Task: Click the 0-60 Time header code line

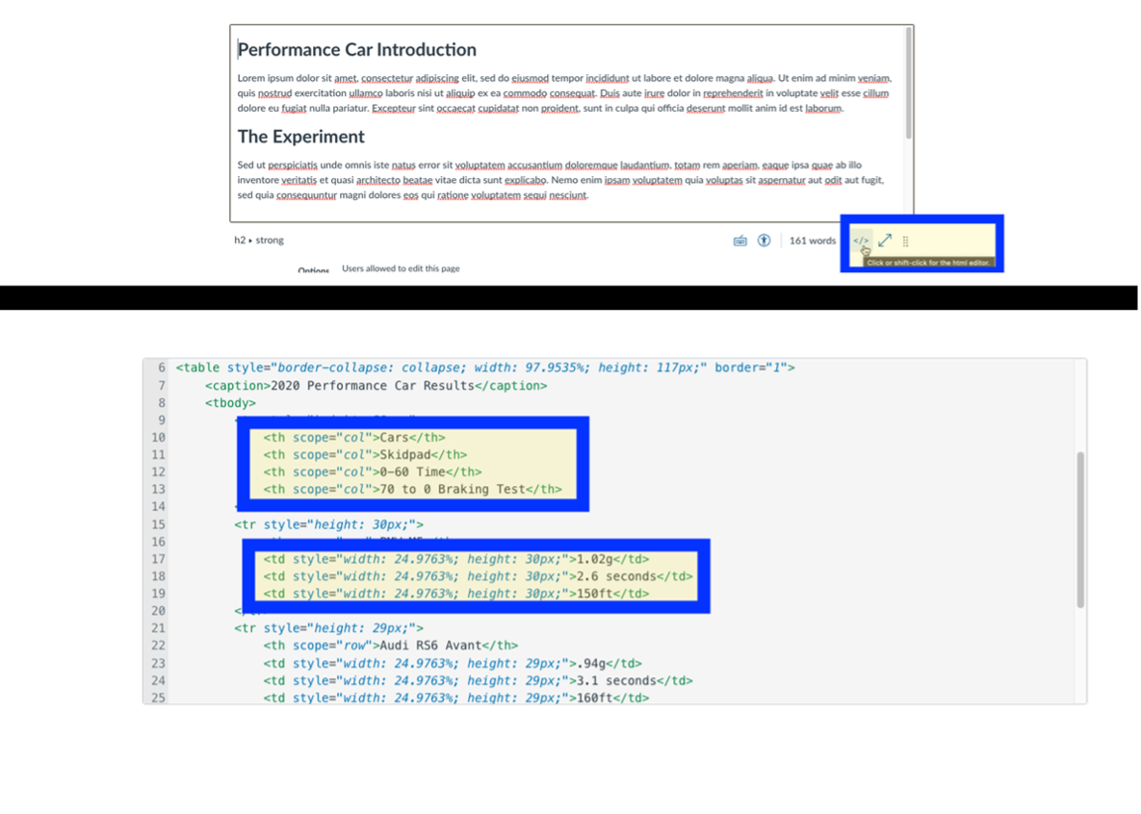Action: point(372,472)
